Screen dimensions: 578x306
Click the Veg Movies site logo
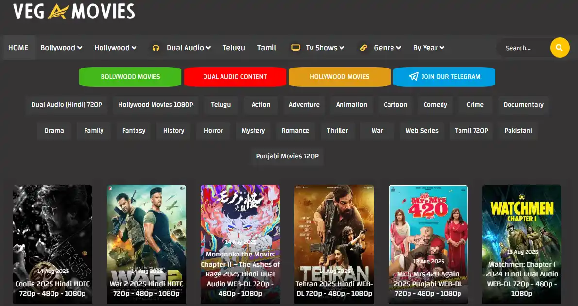pos(74,11)
